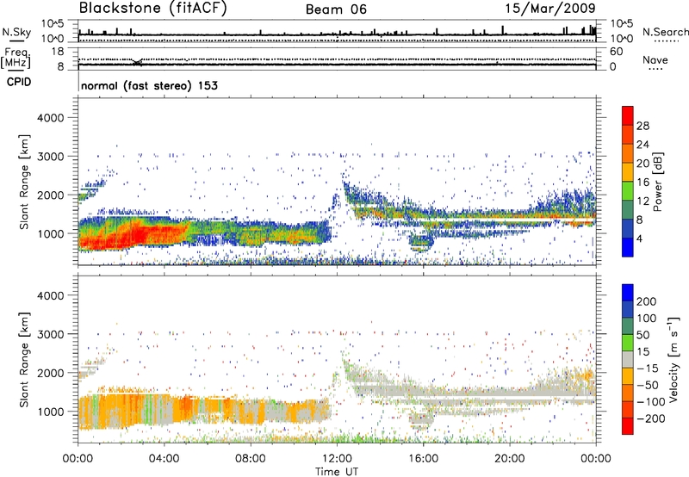Click the date "15/Mar/2009"

pyautogui.click(x=550, y=9)
